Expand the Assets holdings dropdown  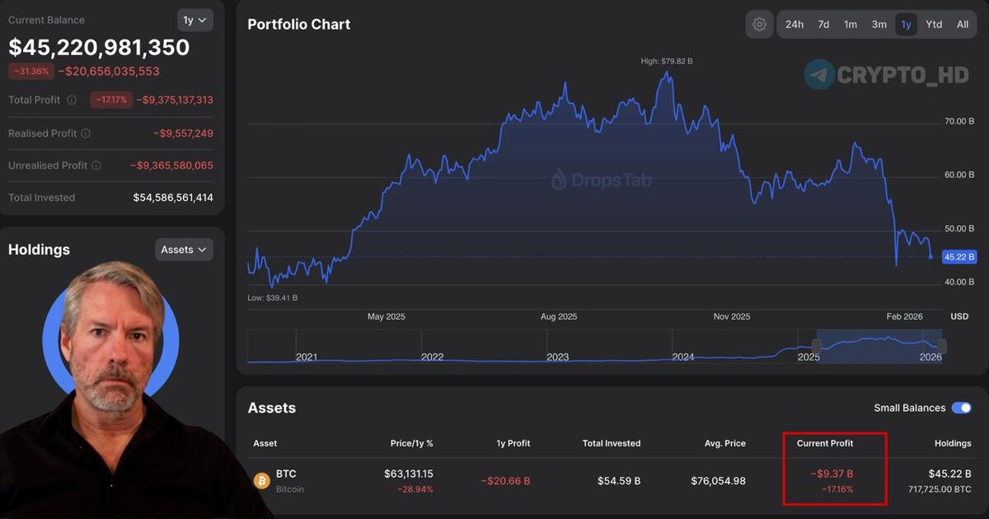184,250
